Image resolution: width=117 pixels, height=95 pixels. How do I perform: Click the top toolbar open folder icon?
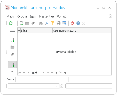pos(27,23)
